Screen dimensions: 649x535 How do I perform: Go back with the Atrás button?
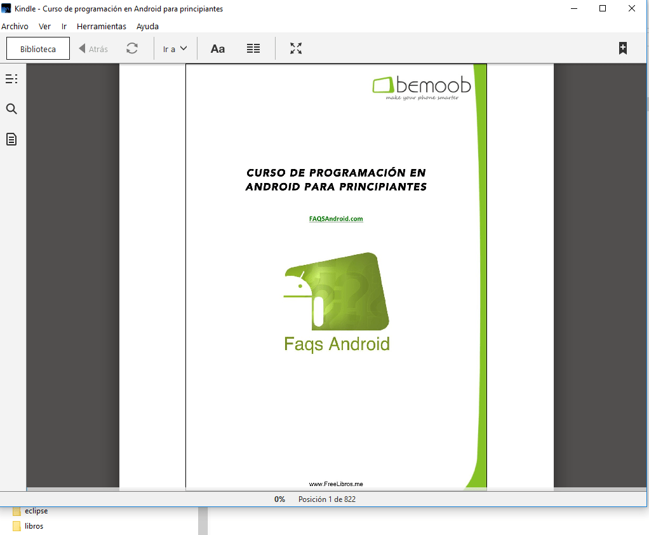click(93, 49)
